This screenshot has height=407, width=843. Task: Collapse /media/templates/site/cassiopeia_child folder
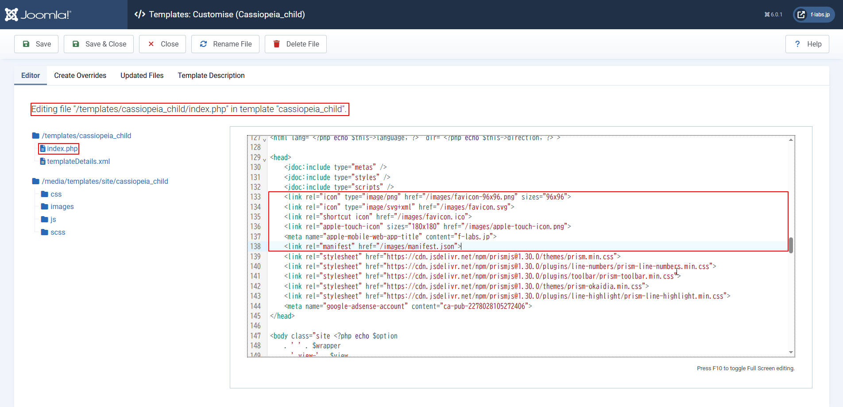[x=104, y=182]
